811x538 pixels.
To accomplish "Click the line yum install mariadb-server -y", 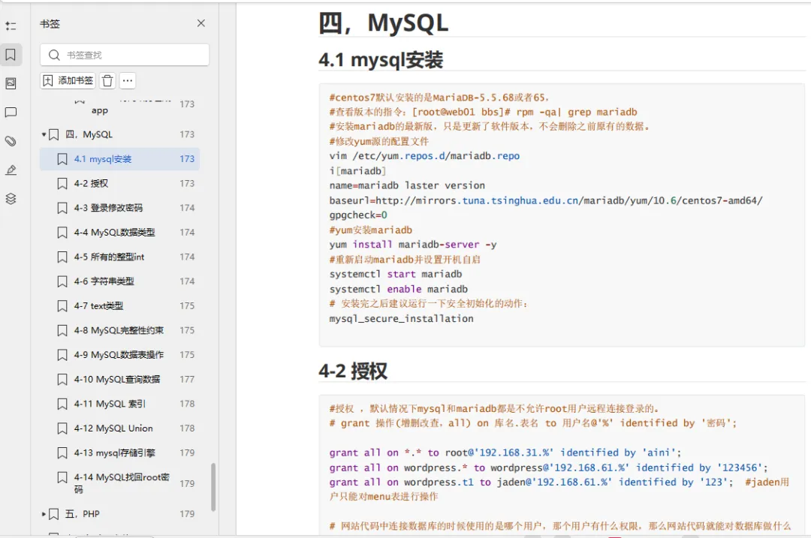I will pos(413,245).
